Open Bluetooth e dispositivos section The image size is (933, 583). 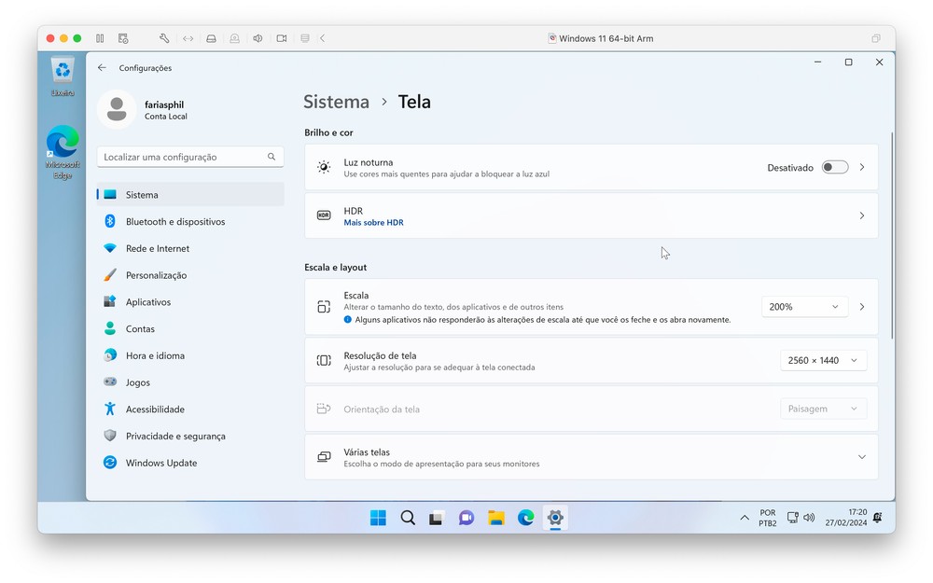[x=190, y=221]
